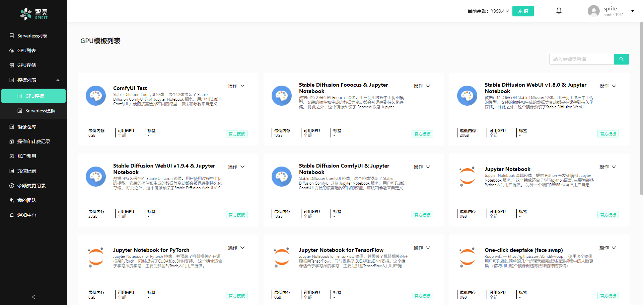Open the 操作 dropdown on the TensorFlow card
Viewport: 643px width, 305px height.
(422, 248)
